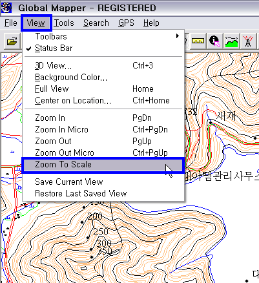Image resolution: width=259 pixels, height=283 pixels.
Task: Close the open View menu
Action: pos(36,23)
